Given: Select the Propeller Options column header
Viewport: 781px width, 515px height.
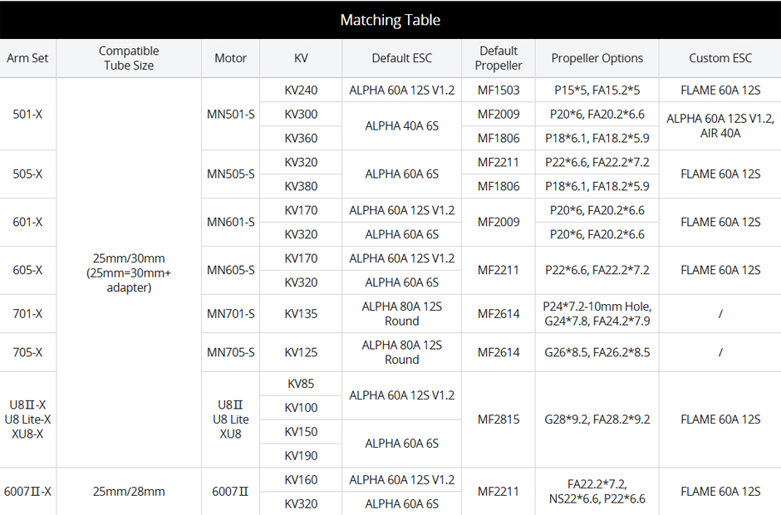Looking at the screenshot, I should 597,58.
